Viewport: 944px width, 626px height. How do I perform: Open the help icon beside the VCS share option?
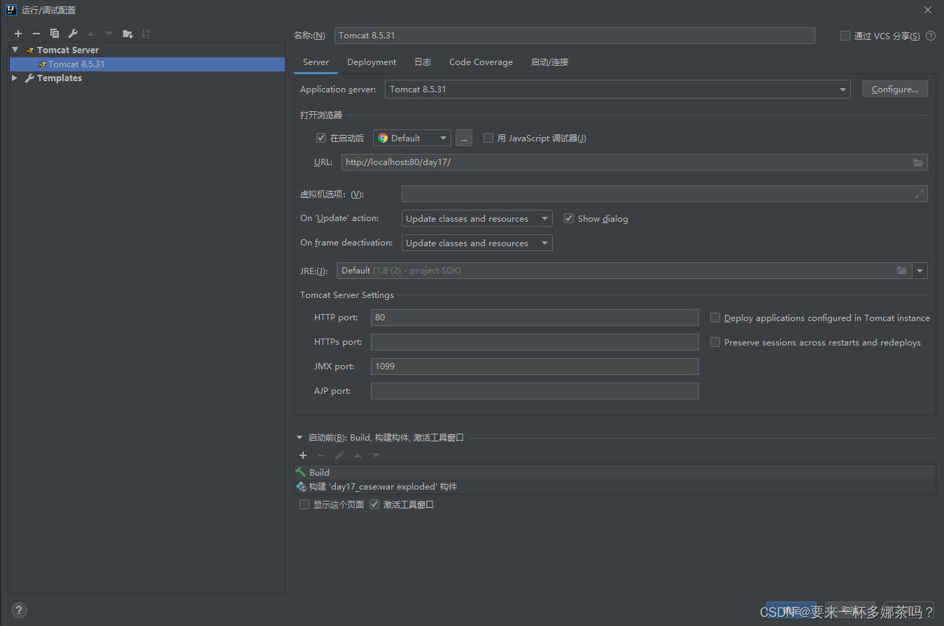click(931, 36)
